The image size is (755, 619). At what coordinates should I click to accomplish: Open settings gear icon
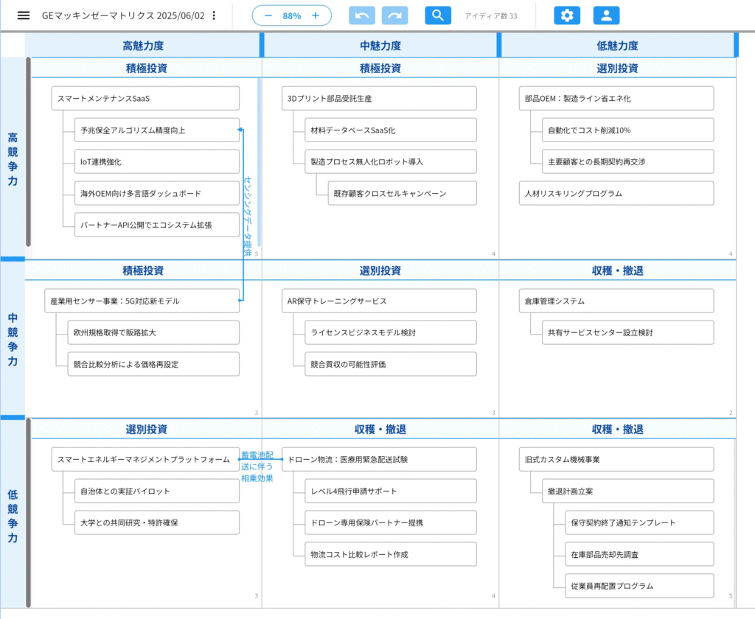click(567, 15)
